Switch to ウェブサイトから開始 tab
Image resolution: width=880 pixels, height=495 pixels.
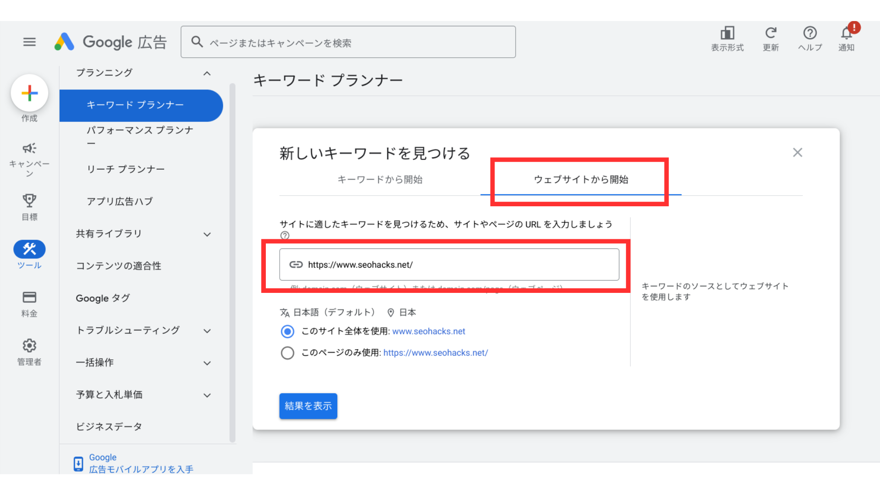point(581,180)
